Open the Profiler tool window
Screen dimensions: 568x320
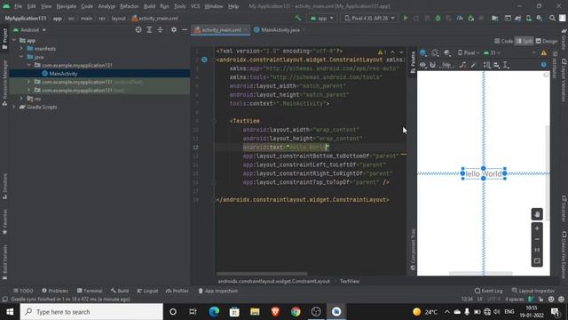click(177, 291)
